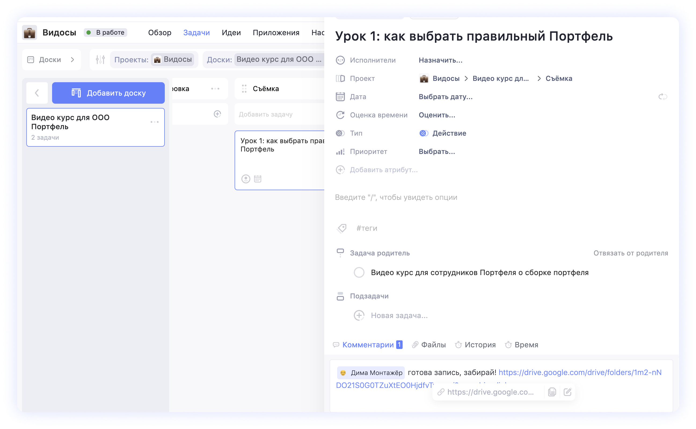Screen dimensions: 696x429
Task: Open priority Выбрать... dropdown
Action: (437, 152)
